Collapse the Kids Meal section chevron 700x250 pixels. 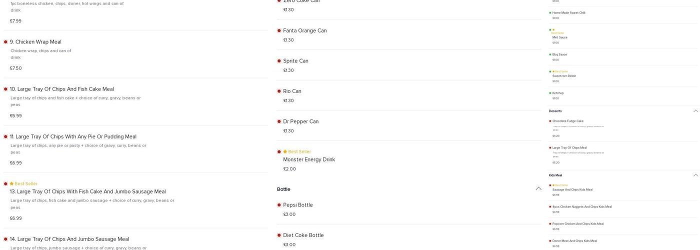tap(695, 175)
